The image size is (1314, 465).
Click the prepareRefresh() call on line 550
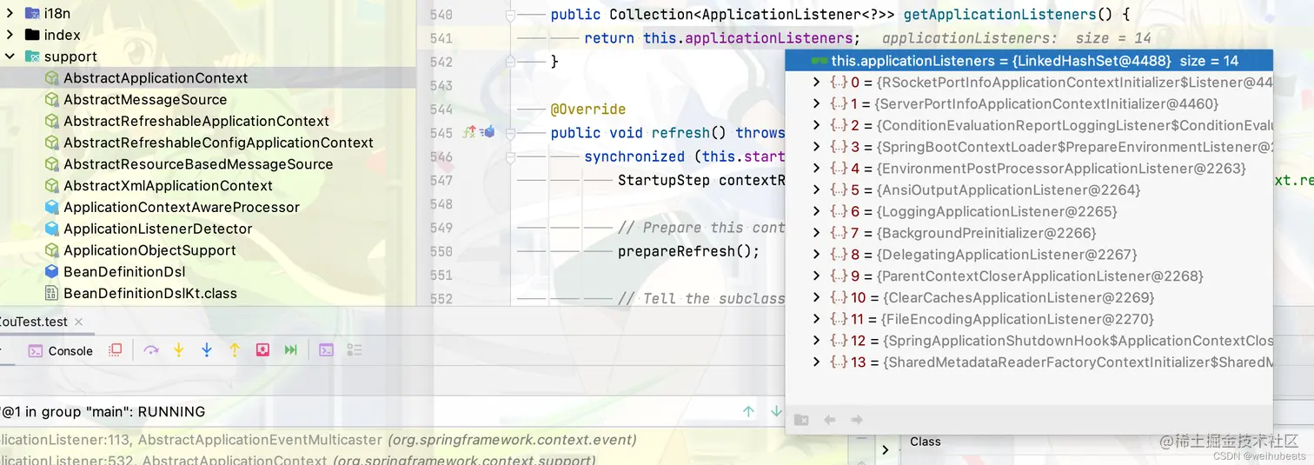coord(688,251)
